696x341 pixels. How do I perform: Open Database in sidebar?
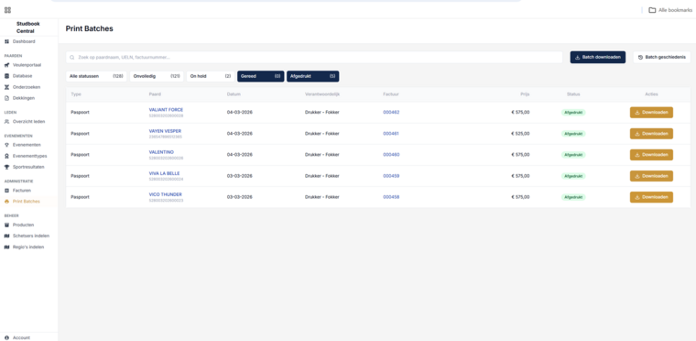click(22, 76)
